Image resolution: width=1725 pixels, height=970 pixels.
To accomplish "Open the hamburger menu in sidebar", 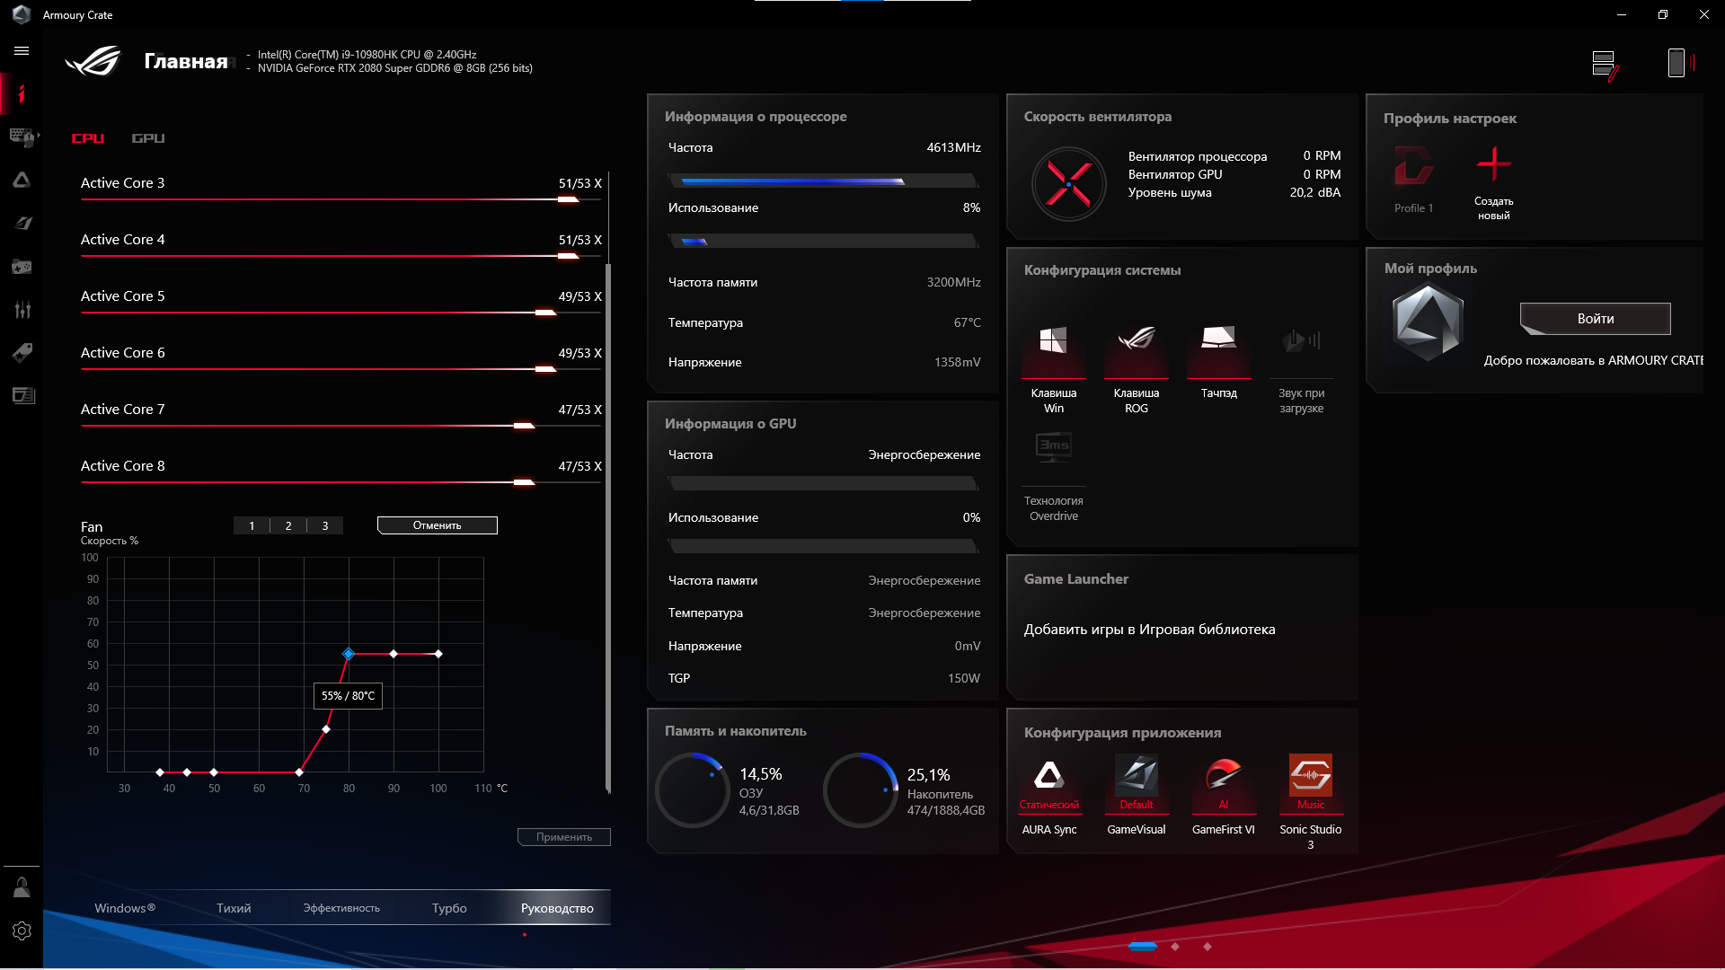I will pos(22,51).
